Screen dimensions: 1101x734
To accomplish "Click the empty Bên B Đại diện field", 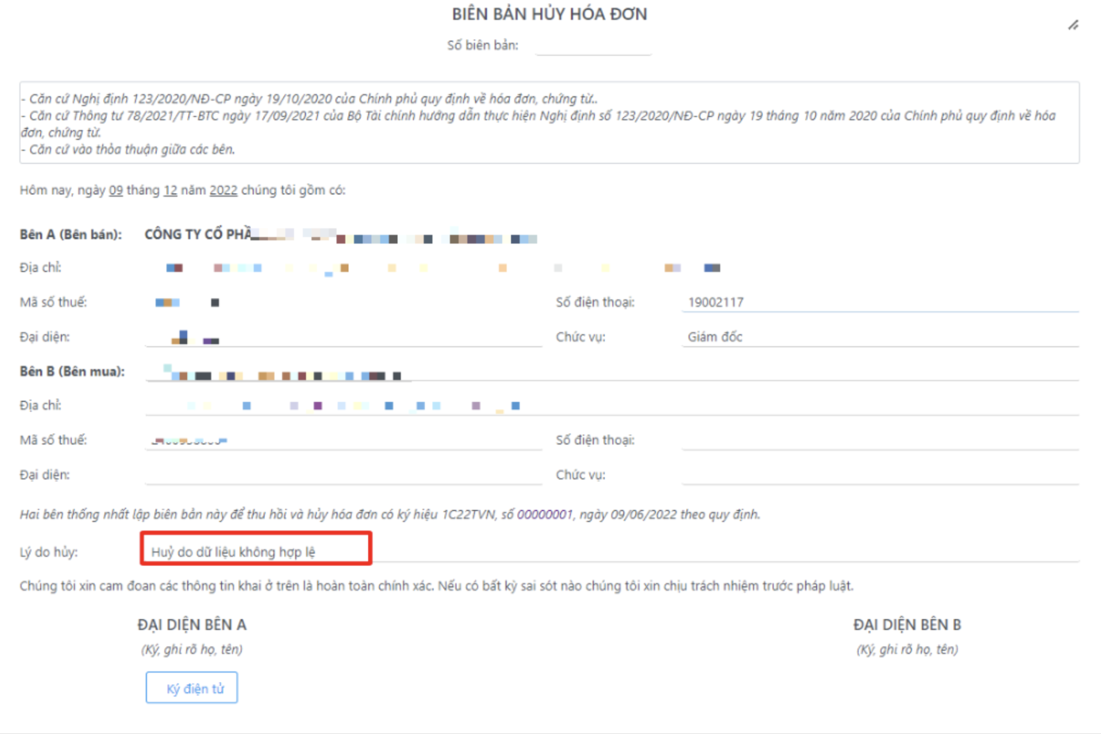I will (342, 475).
